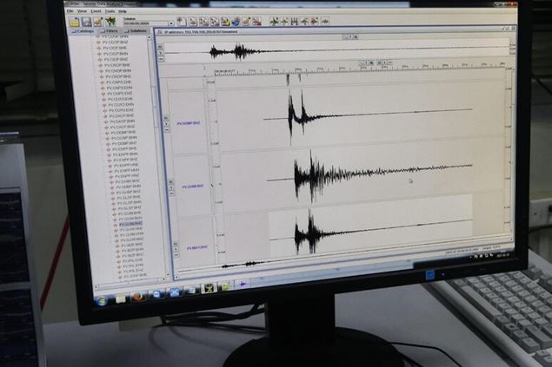This screenshot has height=367, width=552.
Task: Select the top waveform trace label
Action: (189, 123)
